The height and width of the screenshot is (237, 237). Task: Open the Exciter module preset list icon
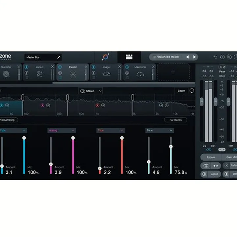[60, 78]
